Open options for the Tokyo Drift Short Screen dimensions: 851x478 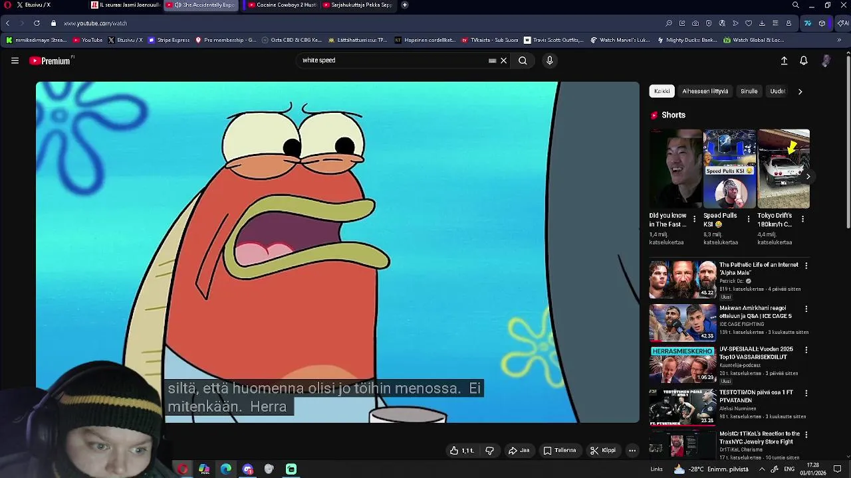coord(802,219)
